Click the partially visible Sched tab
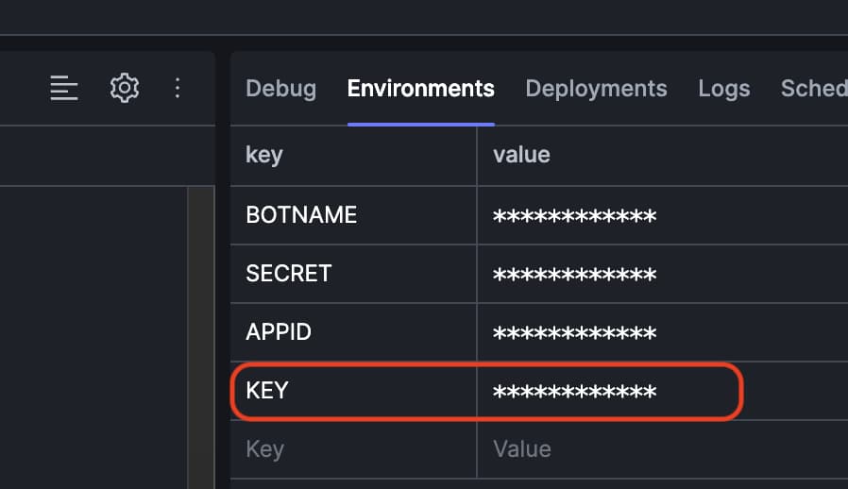 coord(813,89)
